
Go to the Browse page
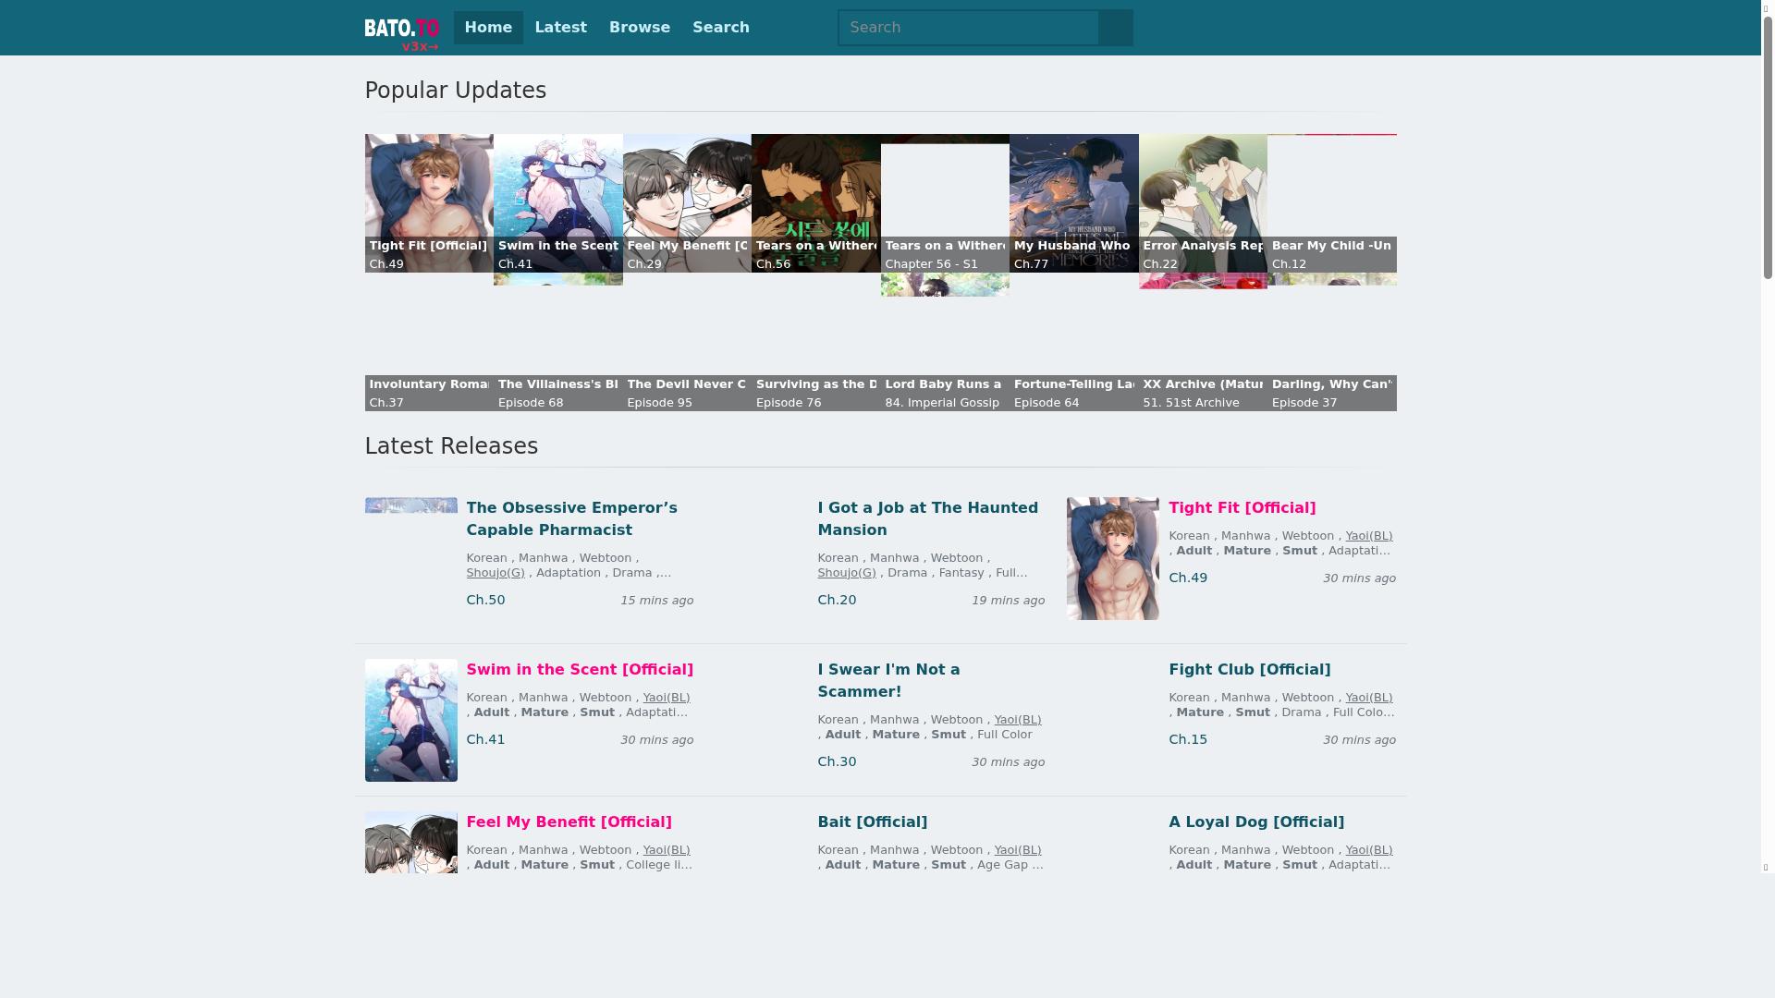(639, 28)
